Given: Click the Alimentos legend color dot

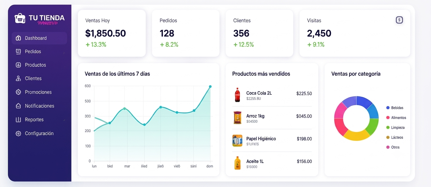Looking at the screenshot, I should (388, 118).
